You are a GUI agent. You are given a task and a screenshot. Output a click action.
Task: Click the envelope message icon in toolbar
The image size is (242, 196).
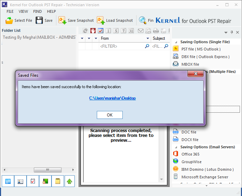(141, 31)
